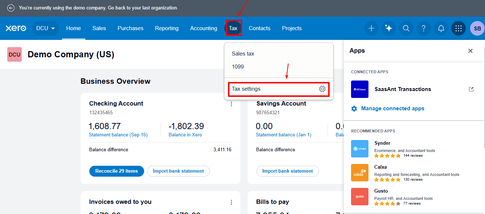The height and width of the screenshot is (214, 485).
Task: Close the Apps panel
Action: pyautogui.click(x=470, y=51)
